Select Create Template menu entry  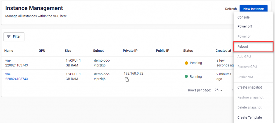pos(249,117)
